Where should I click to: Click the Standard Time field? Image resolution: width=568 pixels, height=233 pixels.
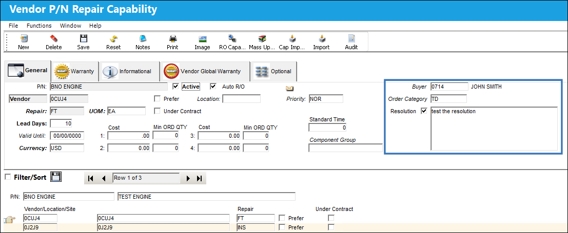[328, 128]
